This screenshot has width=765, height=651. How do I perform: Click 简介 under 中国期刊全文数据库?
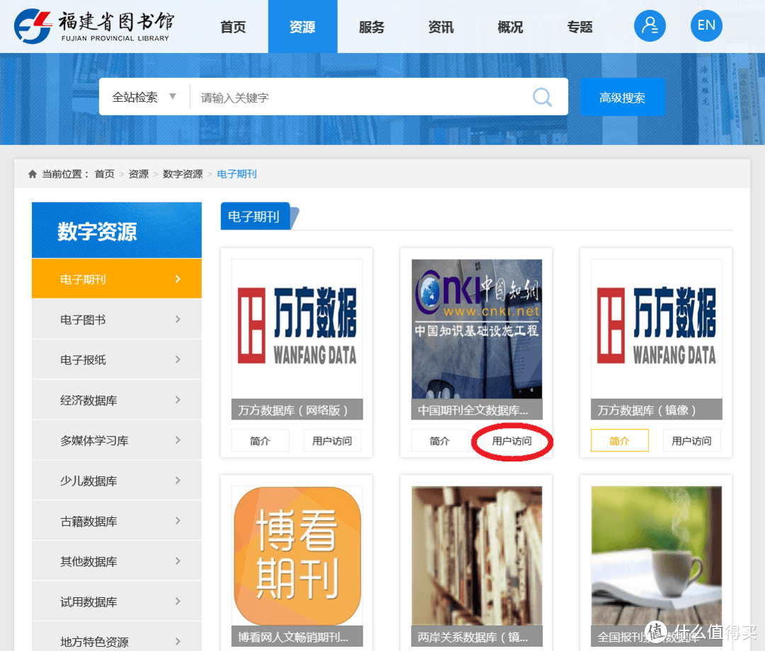(x=440, y=441)
